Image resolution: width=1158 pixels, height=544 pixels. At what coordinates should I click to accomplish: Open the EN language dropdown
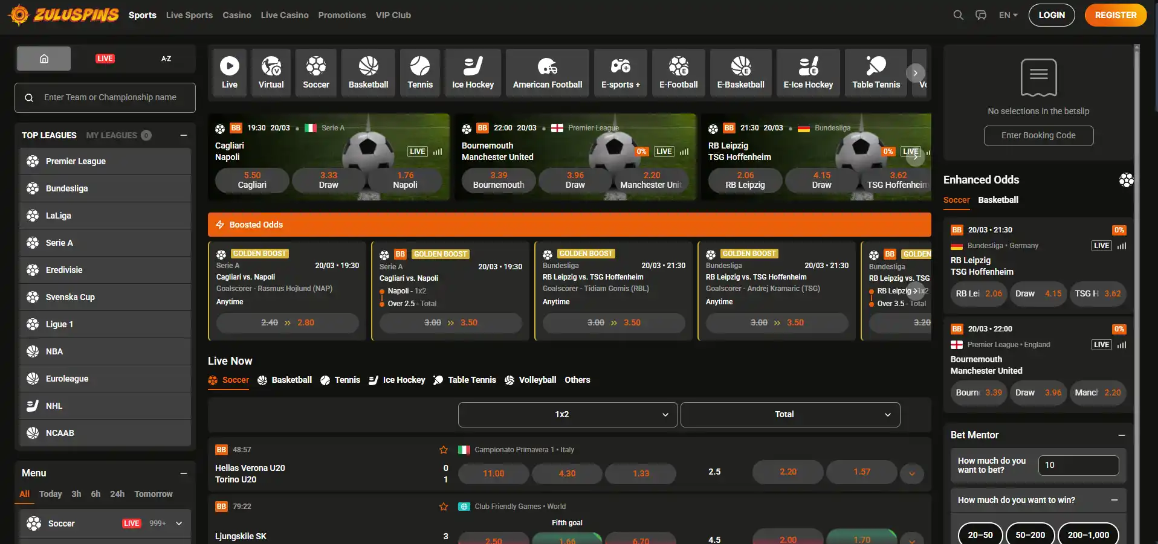point(1008,15)
